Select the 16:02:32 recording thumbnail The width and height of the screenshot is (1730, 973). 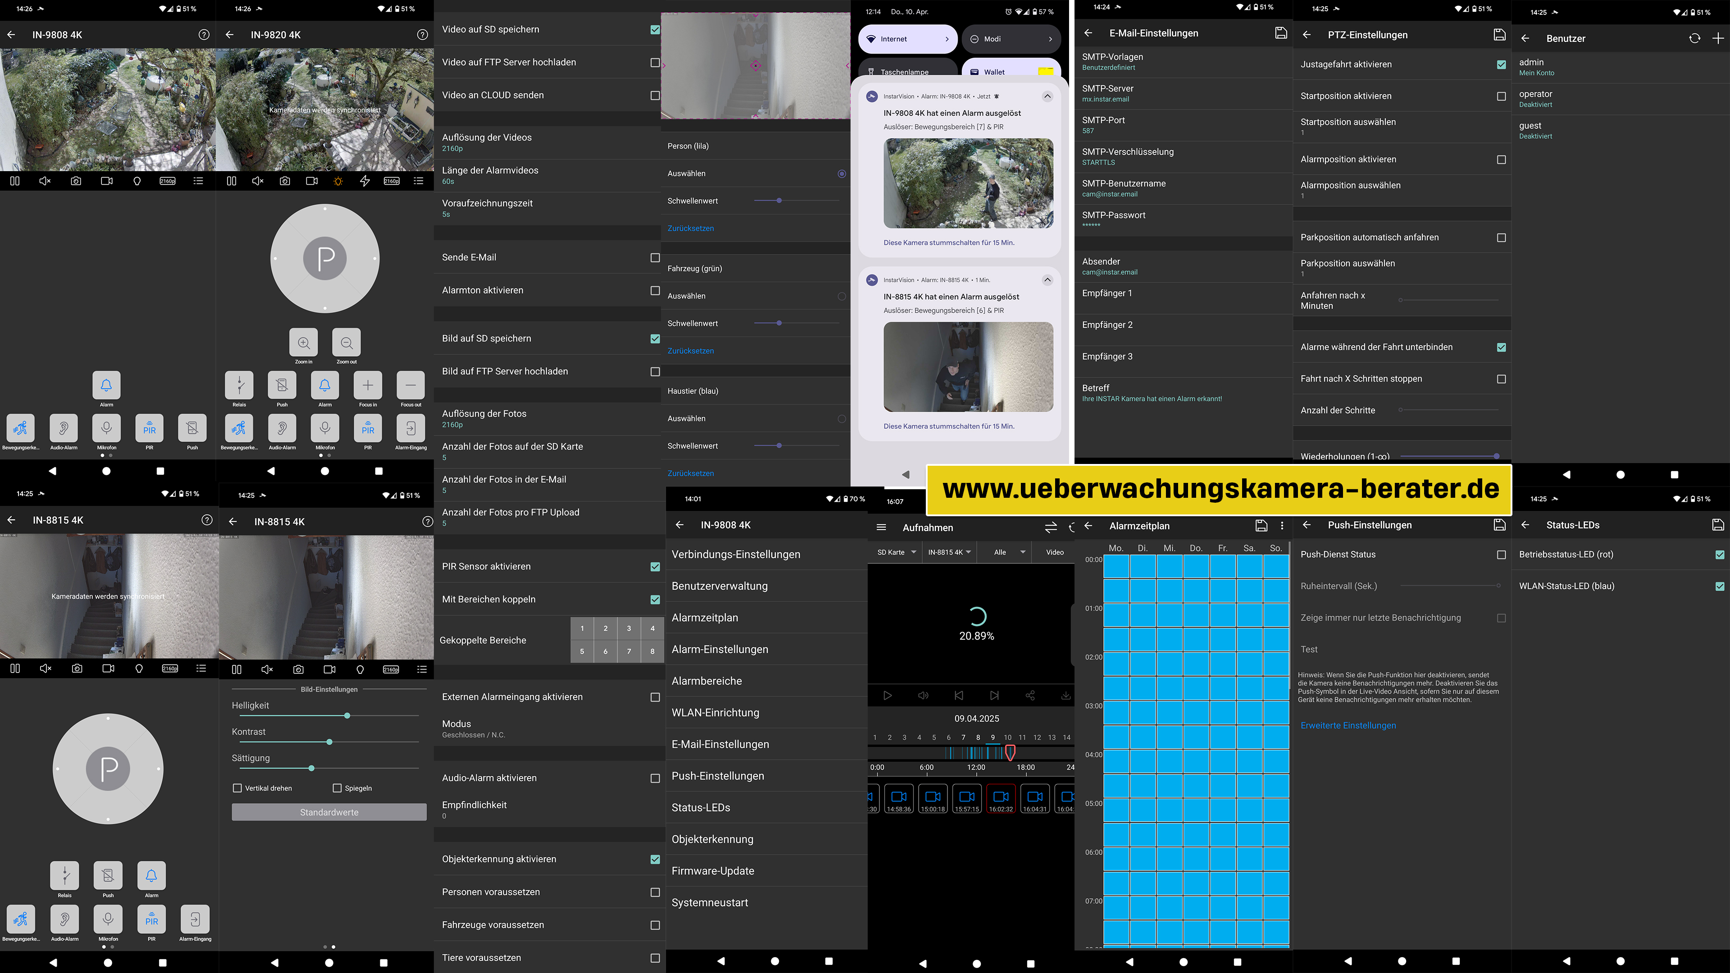pos(1001,799)
